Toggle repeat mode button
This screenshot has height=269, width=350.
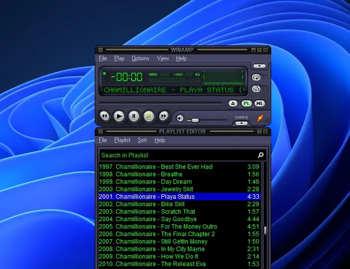(x=256, y=78)
